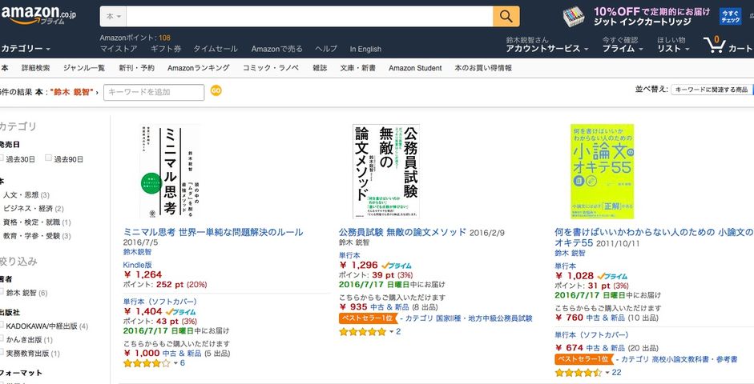
Task: Expand the アカウントサービス menu
Action: coord(546,49)
